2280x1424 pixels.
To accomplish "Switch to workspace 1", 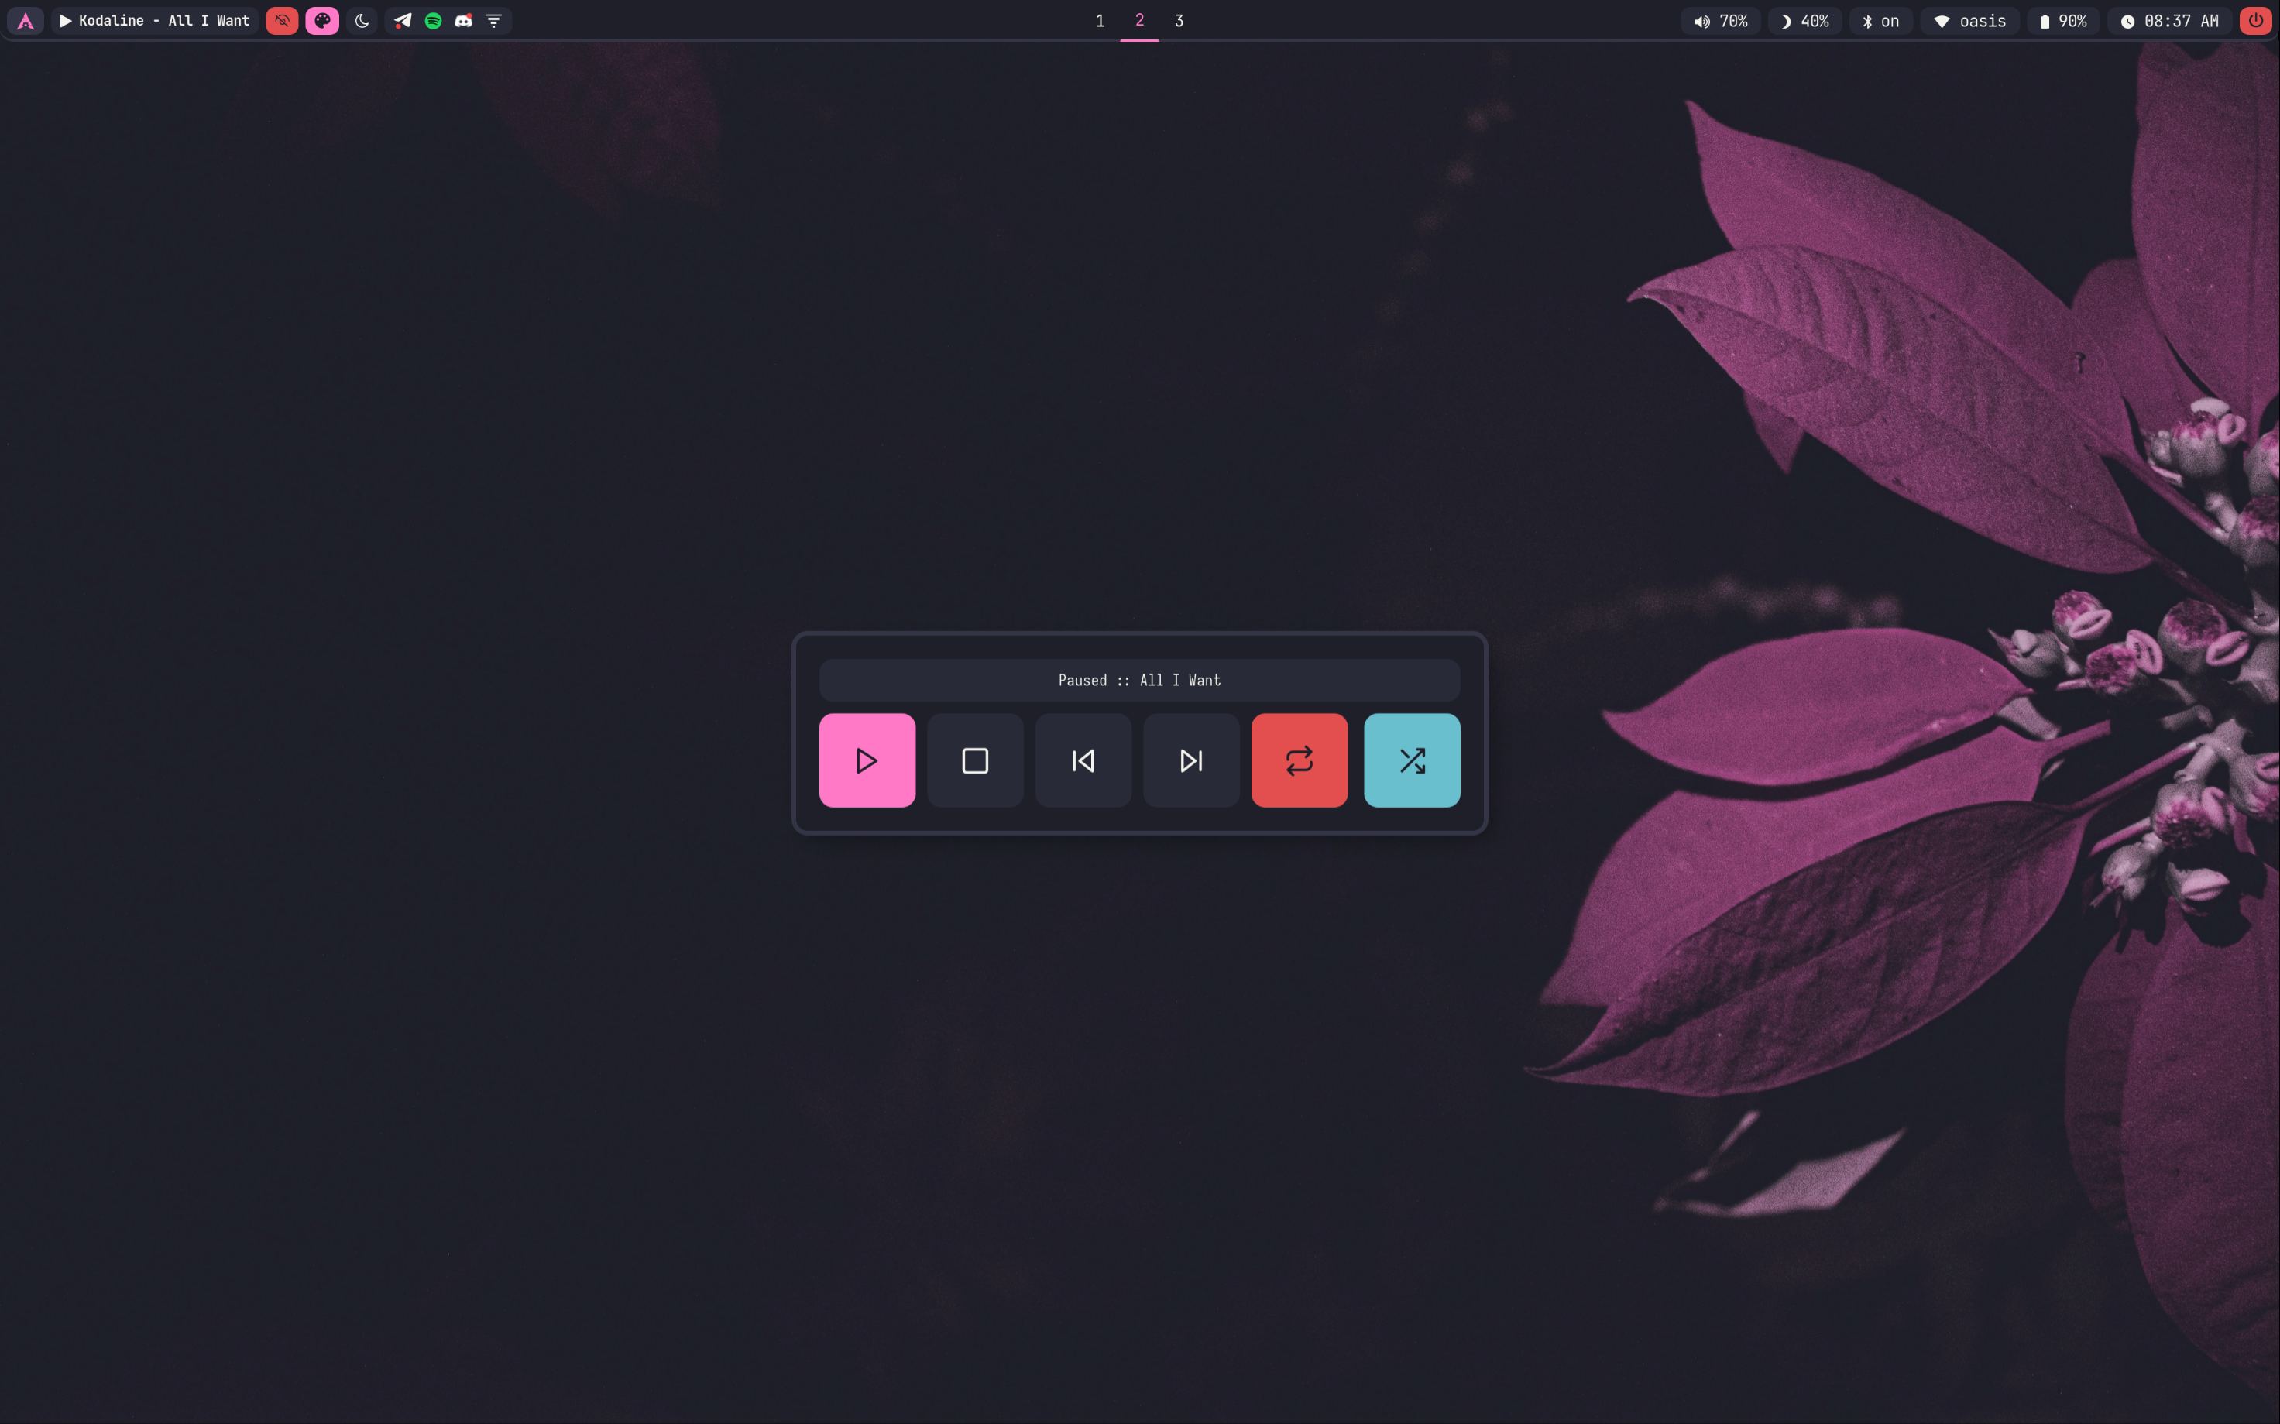I will pyautogui.click(x=1099, y=21).
